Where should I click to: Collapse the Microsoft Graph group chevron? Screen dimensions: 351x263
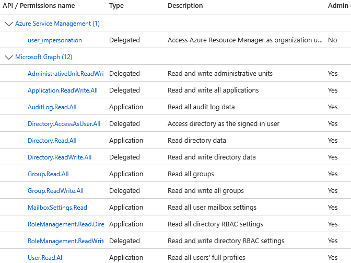(9, 58)
